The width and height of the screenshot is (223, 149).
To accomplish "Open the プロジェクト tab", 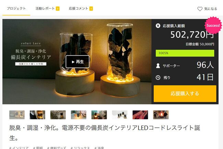I will point(16,9).
